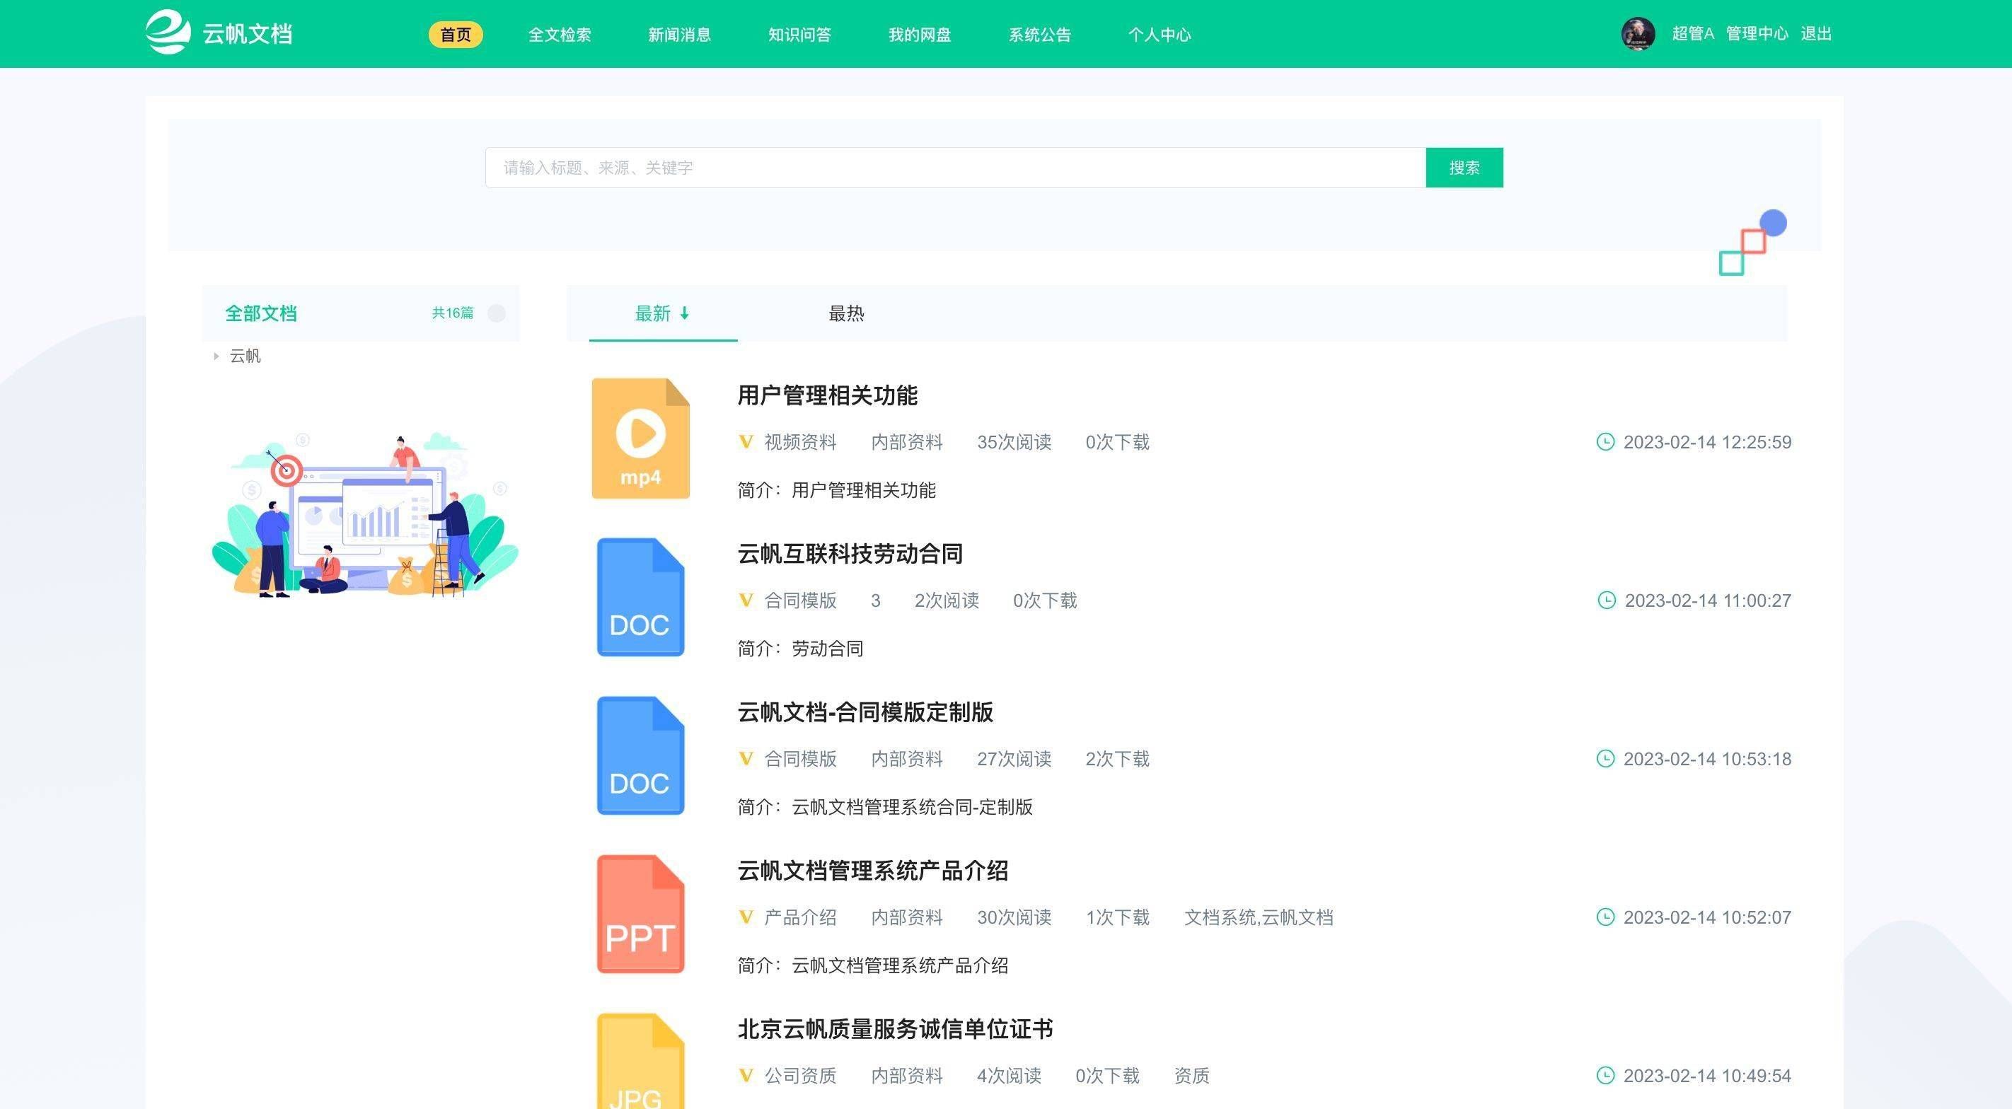2012x1109 pixels.
Task: Expand the 云帆 tree node
Action: coord(216,356)
